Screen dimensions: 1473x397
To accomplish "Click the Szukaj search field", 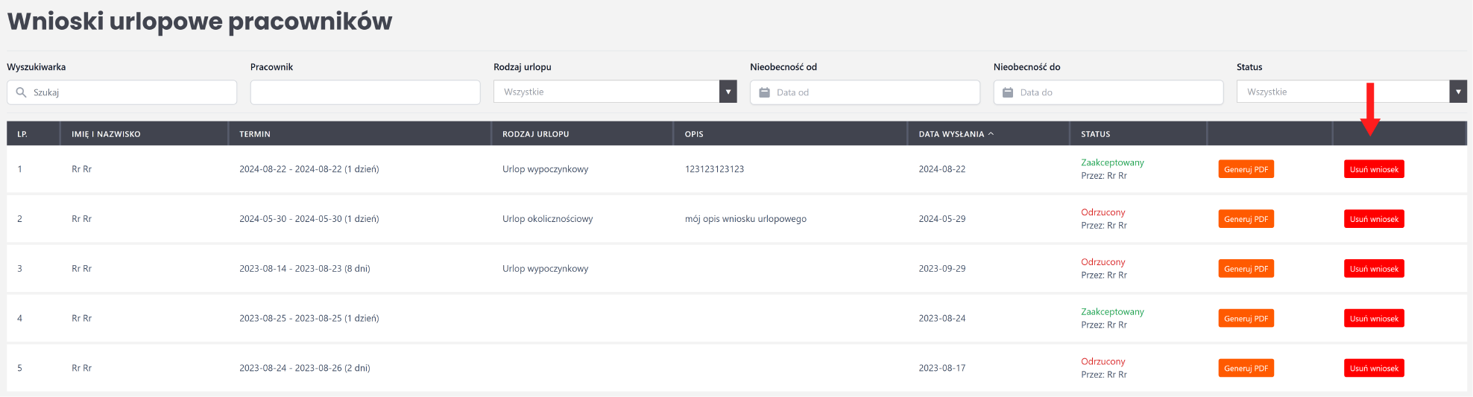I will pyautogui.click(x=122, y=92).
